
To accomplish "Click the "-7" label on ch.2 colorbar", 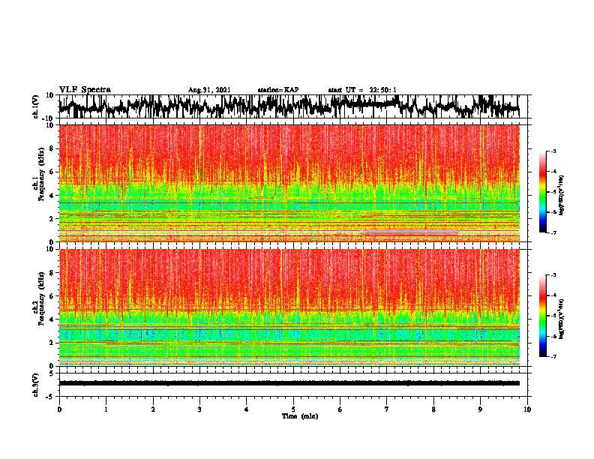I will coord(553,357).
